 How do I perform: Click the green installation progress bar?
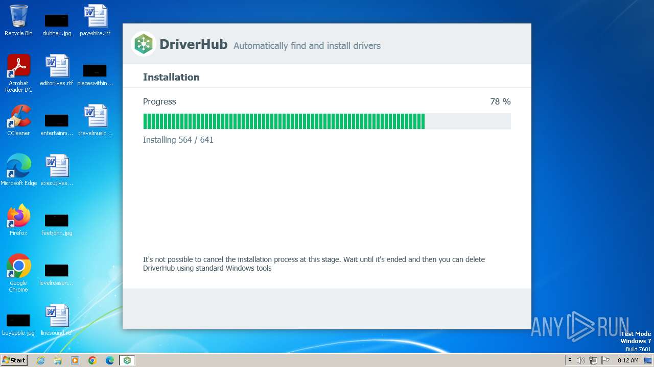327,121
